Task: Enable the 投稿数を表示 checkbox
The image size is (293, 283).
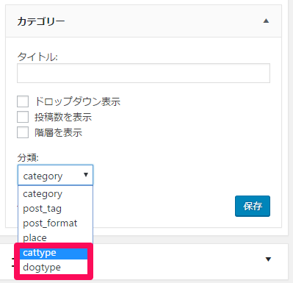Action: [x=23, y=117]
